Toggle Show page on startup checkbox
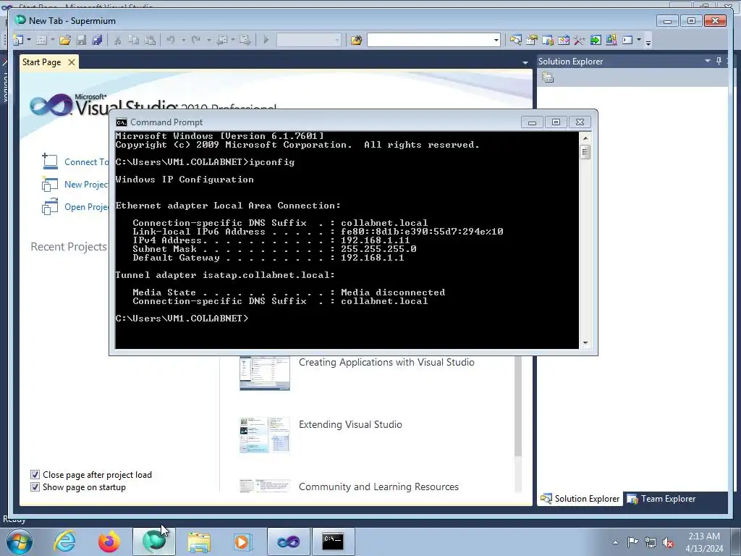Image resolution: width=741 pixels, height=556 pixels. 35,487
